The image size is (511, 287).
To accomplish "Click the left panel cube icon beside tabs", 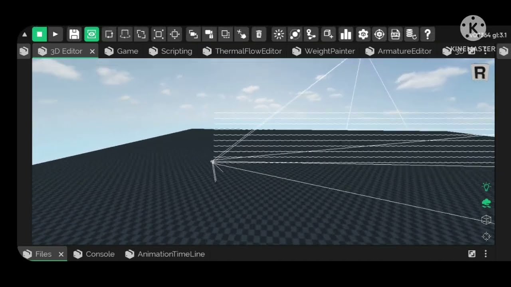I will point(24,51).
